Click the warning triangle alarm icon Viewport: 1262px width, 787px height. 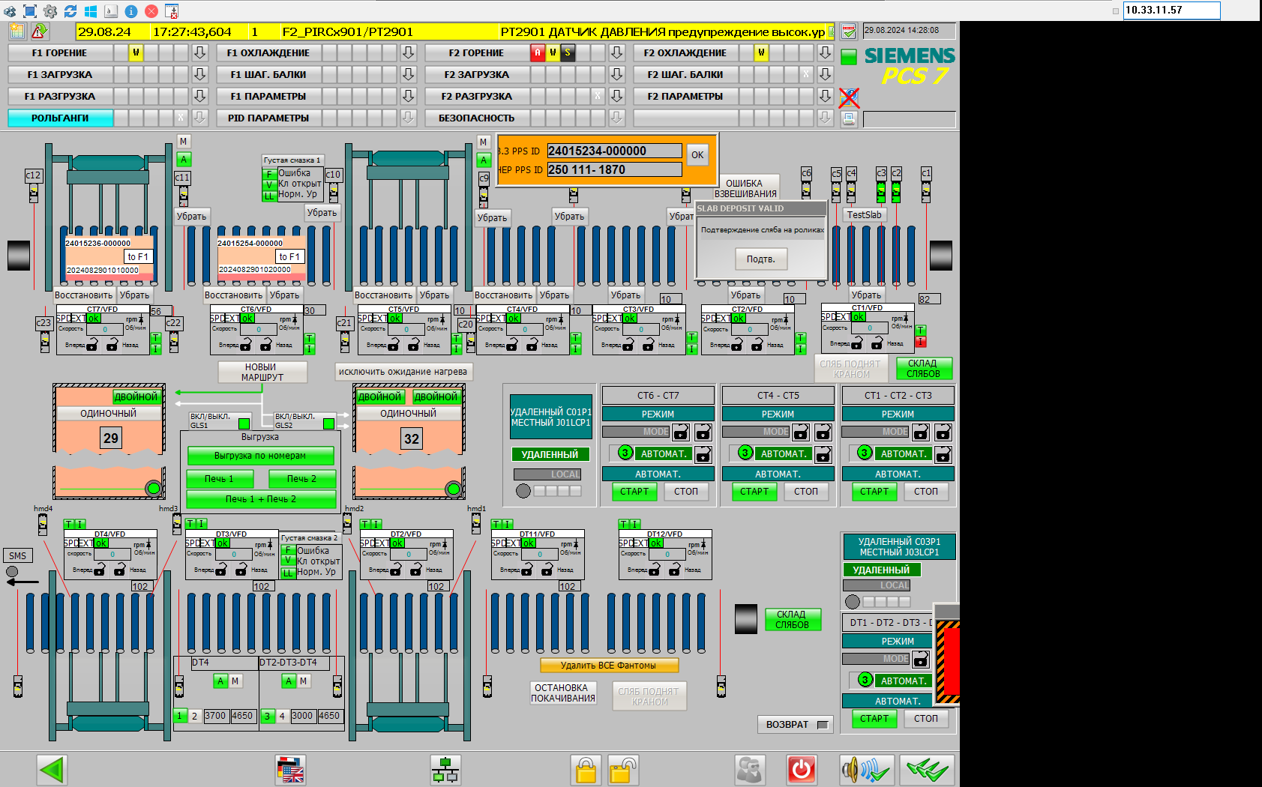[39, 31]
